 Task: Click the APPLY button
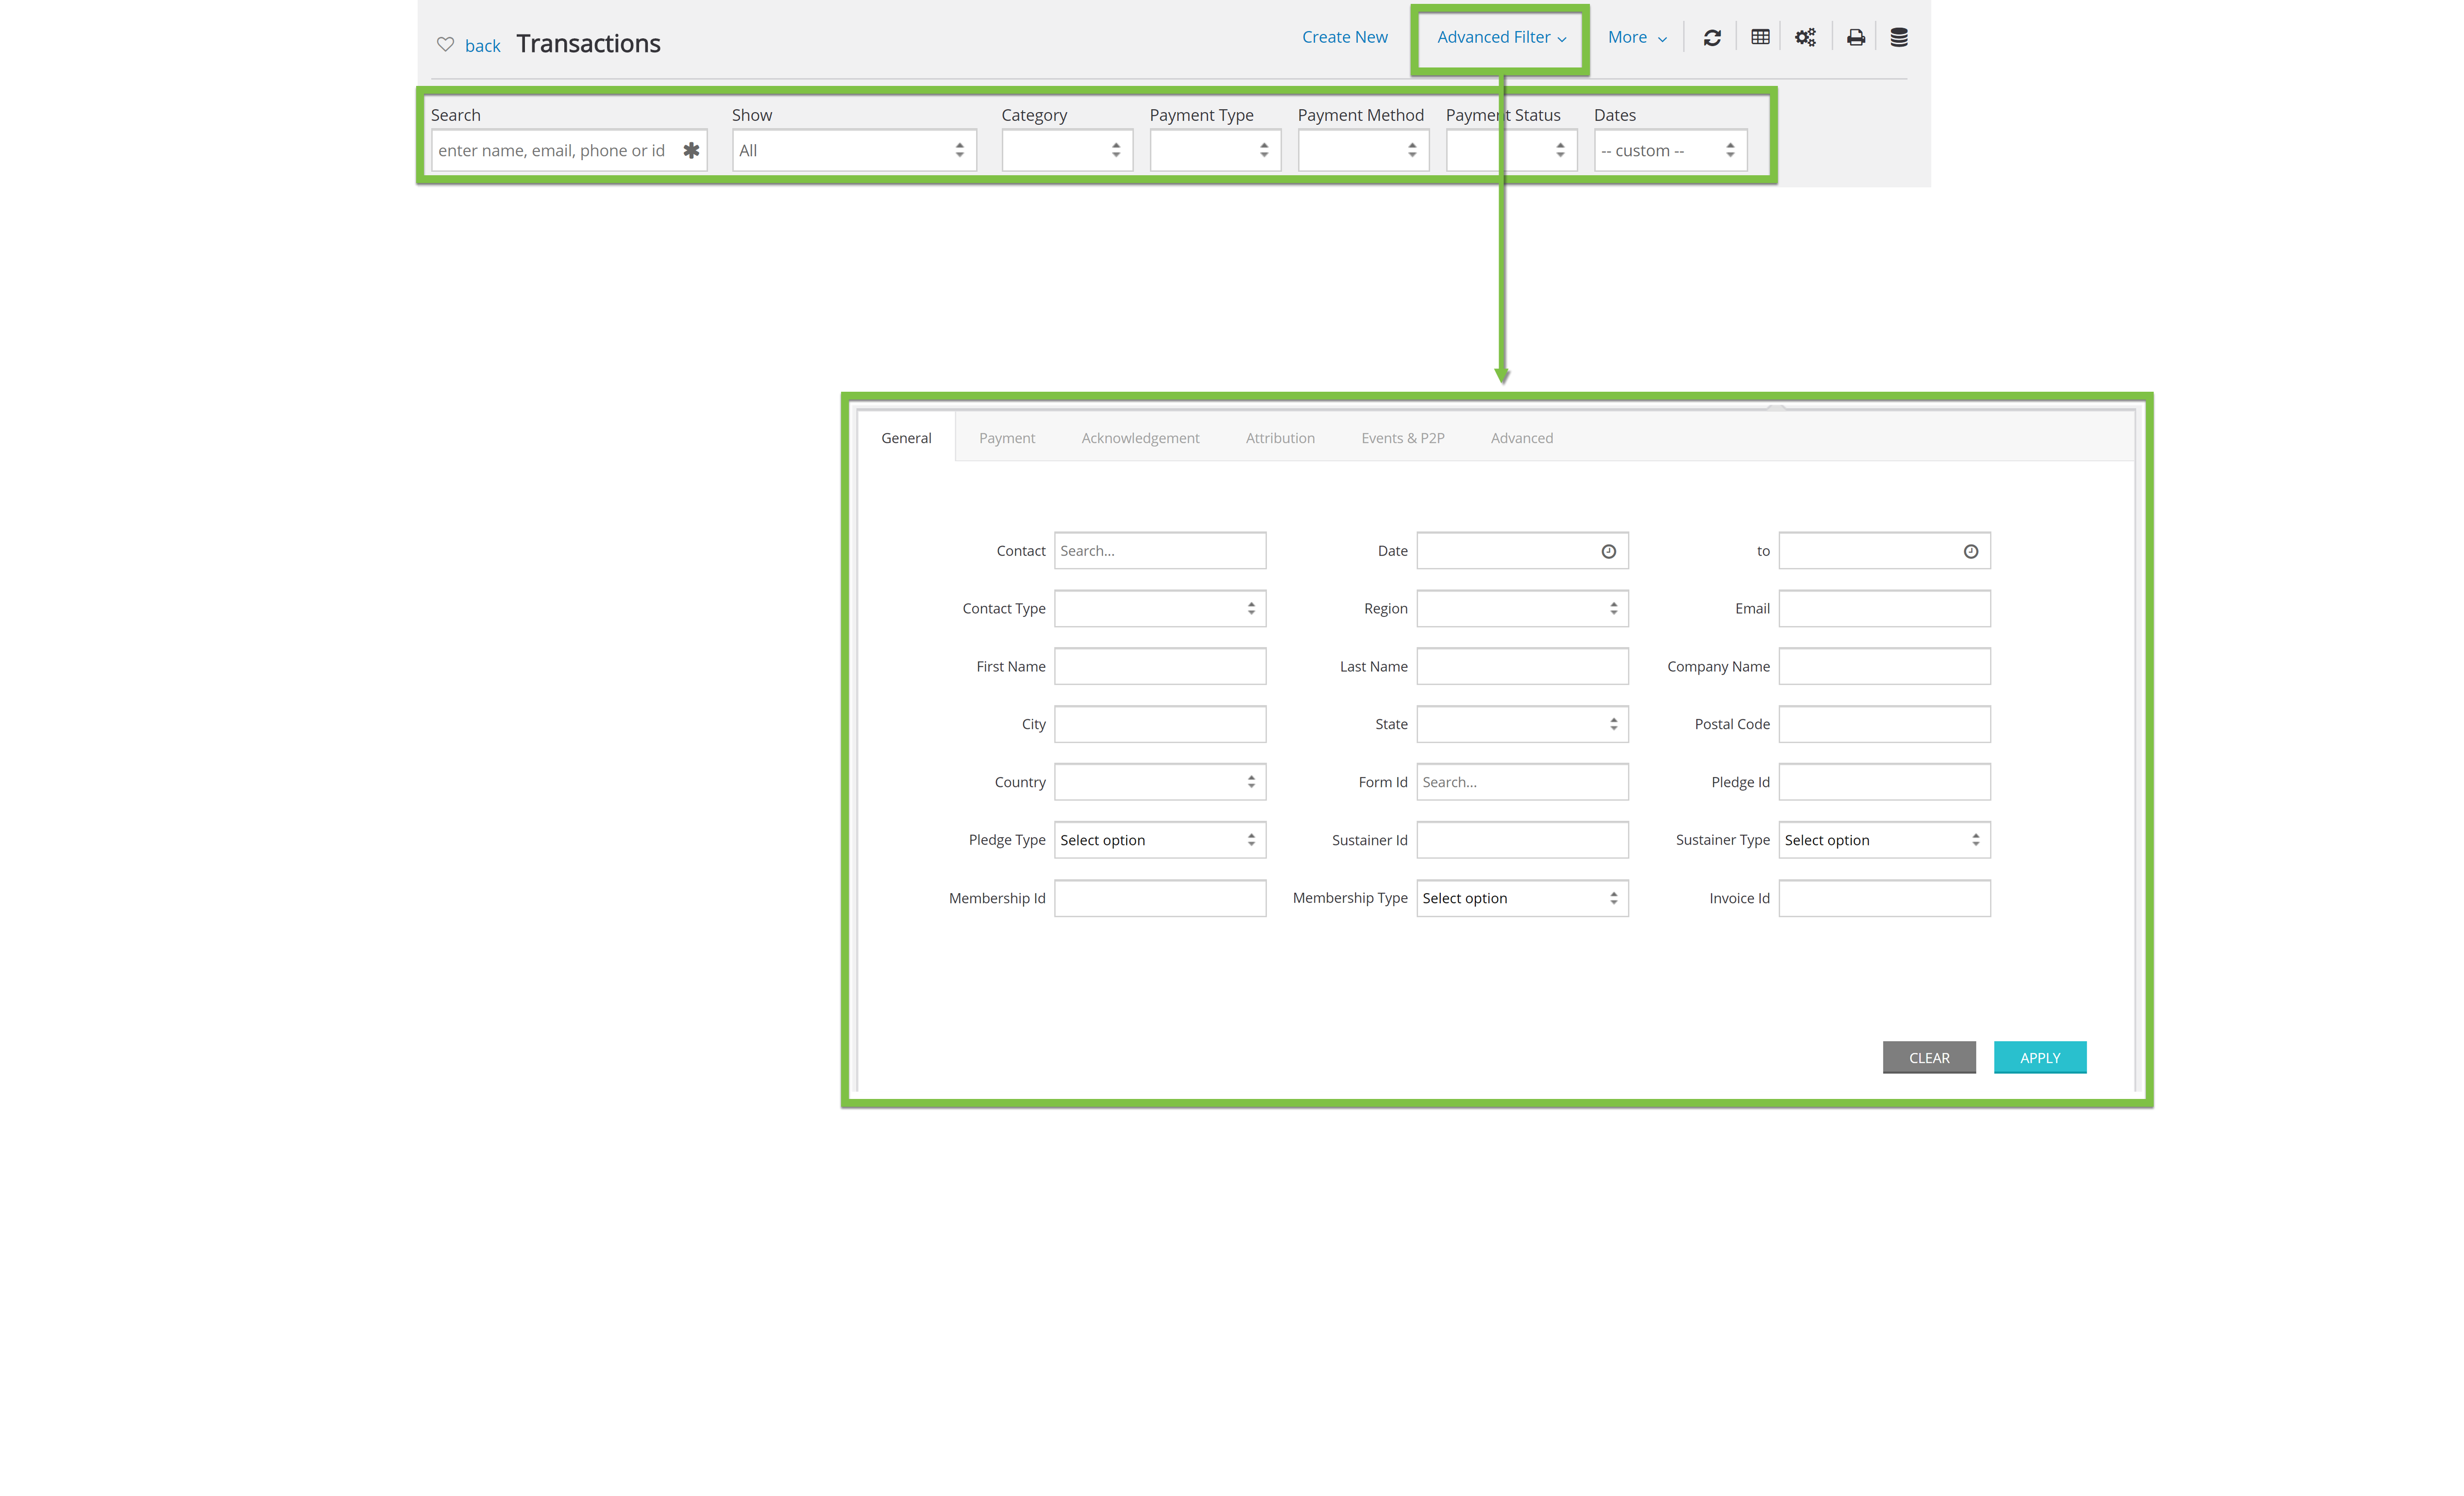2040,1057
